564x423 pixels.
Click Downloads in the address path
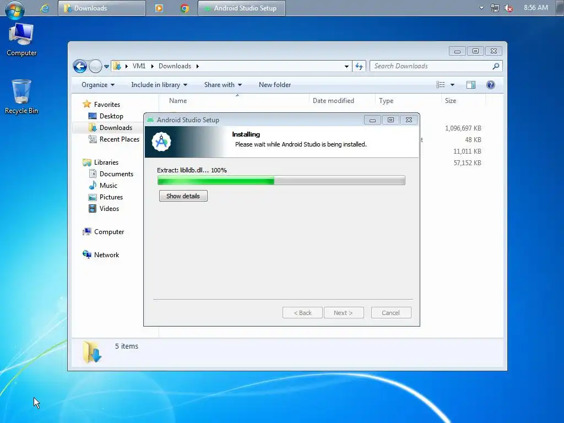[175, 66]
